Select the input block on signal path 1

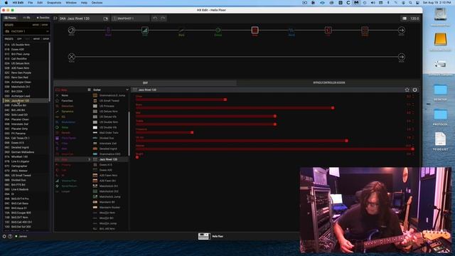pos(71,30)
